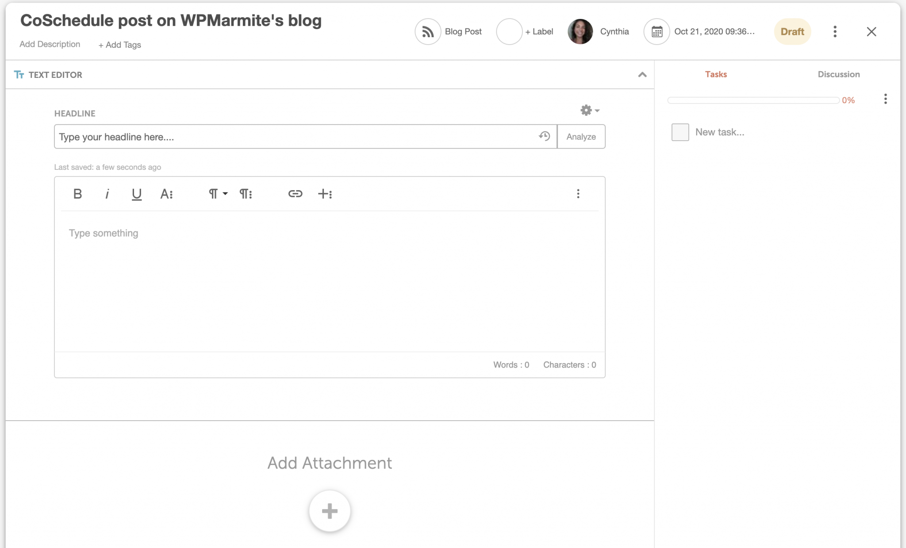Open the text style A options
The image size is (906, 548).
click(x=166, y=194)
